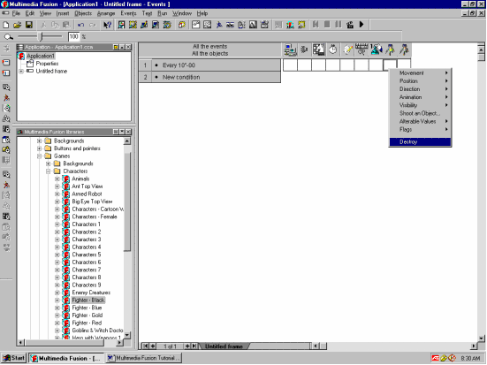
Task: Open the Events menu
Action: click(x=128, y=13)
